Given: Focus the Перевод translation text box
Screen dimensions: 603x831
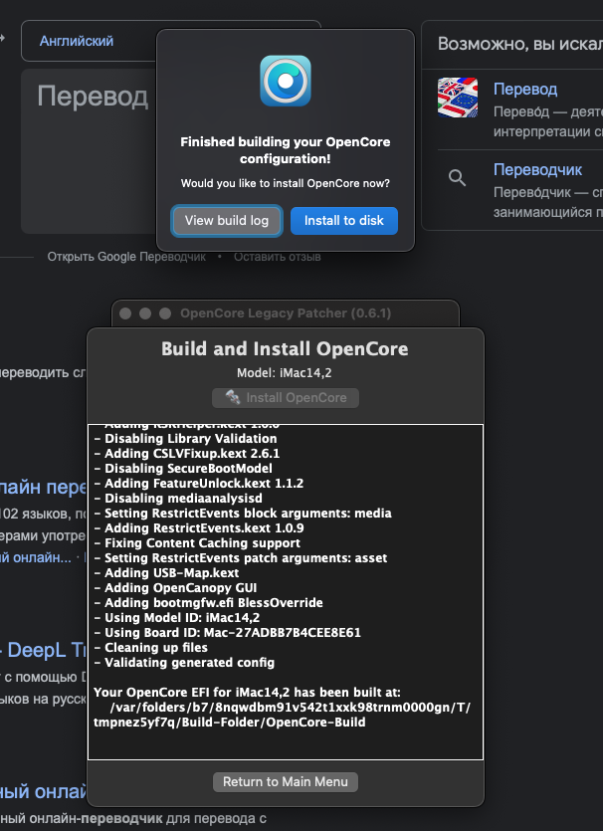Looking at the screenshot, I should [90, 149].
